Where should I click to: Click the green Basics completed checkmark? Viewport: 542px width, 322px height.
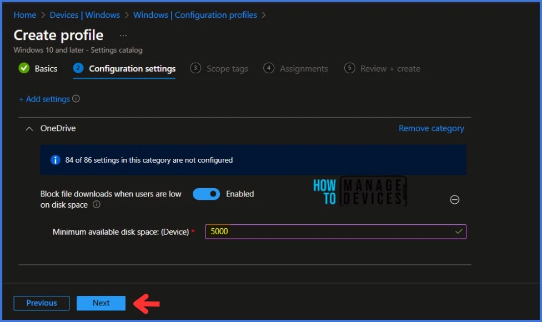tap(24, 68)
